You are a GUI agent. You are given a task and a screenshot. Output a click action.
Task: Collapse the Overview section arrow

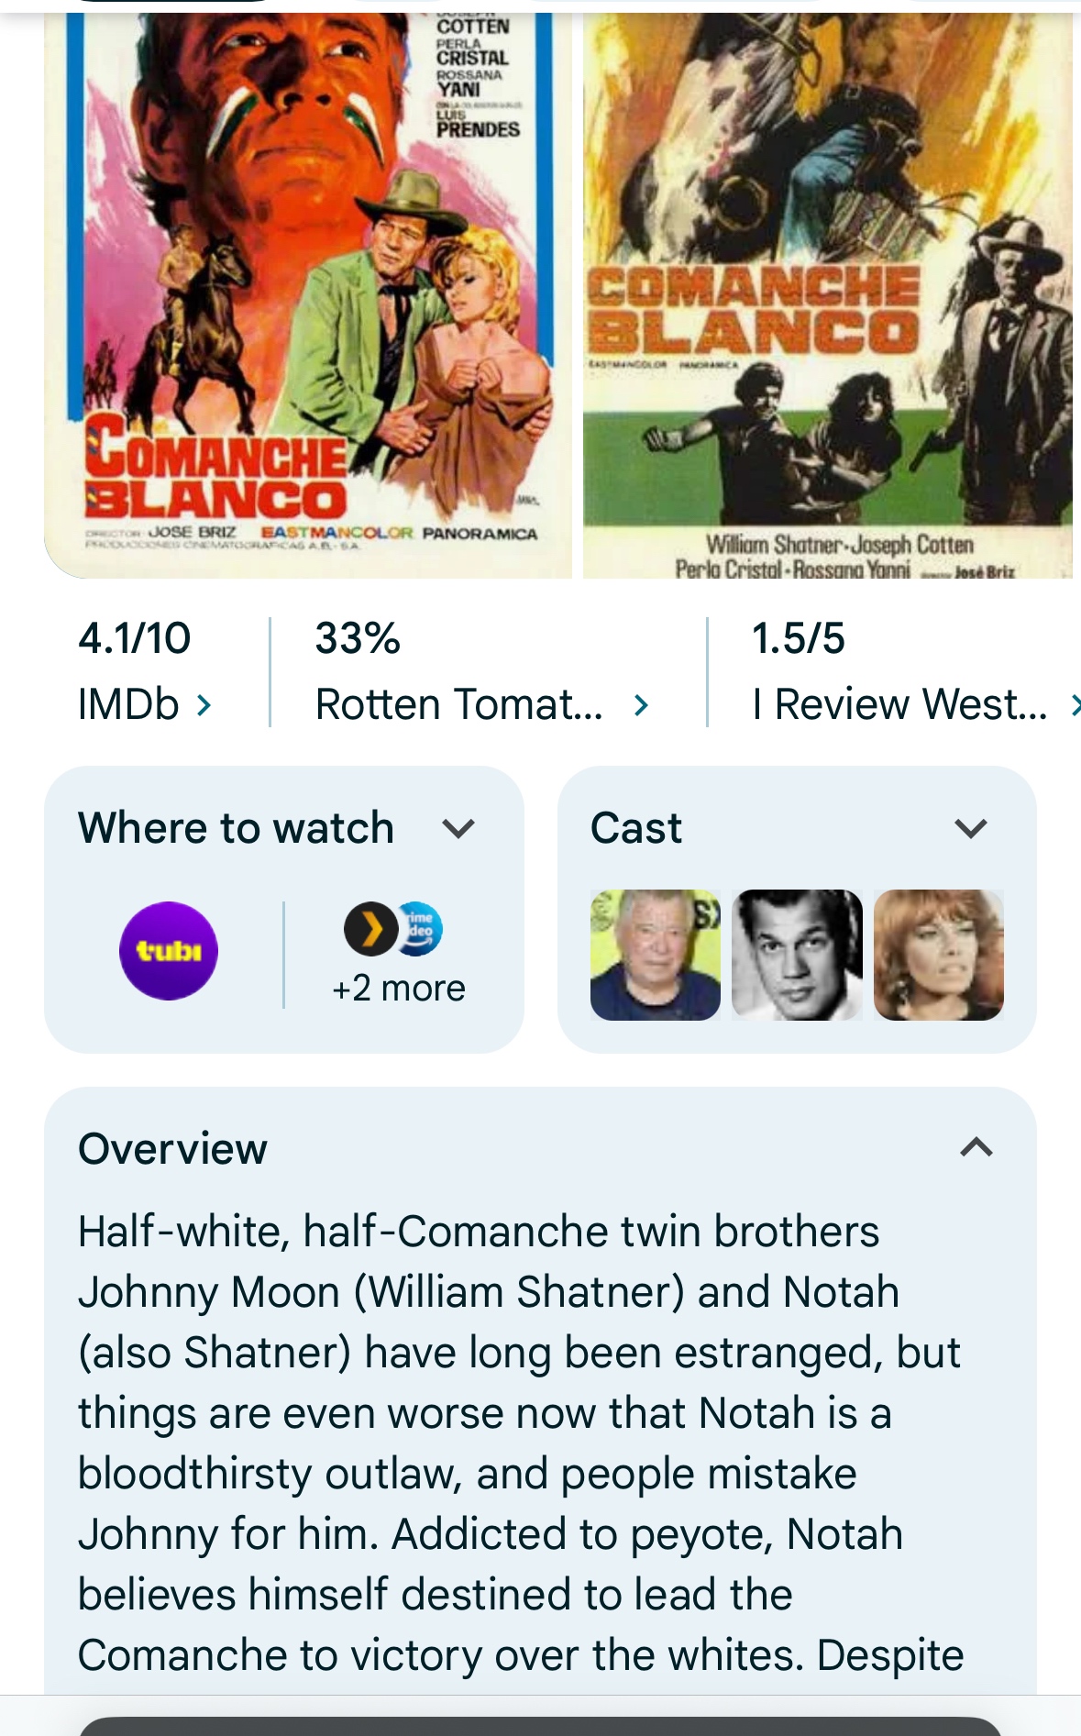coord(976,1147)
